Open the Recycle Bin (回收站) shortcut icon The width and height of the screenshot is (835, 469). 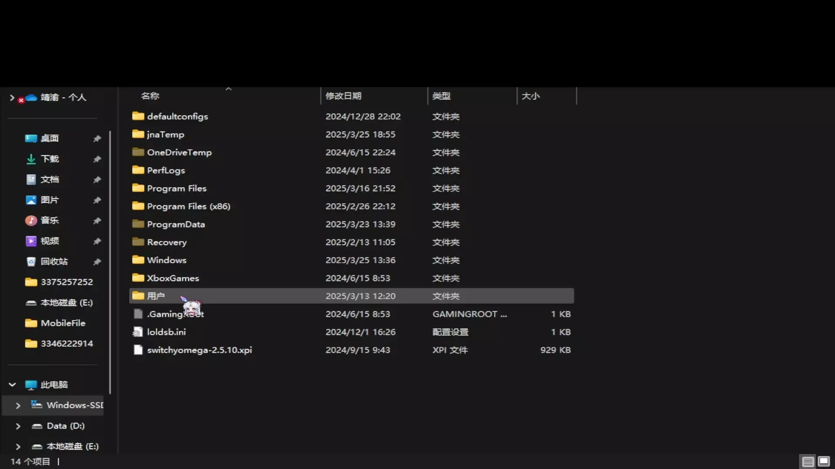click(x=31, y=261)
